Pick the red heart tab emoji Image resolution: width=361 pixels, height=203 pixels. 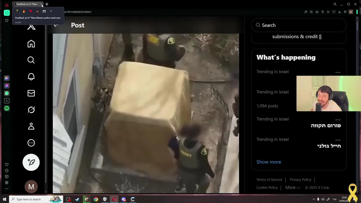pos(31,11)
